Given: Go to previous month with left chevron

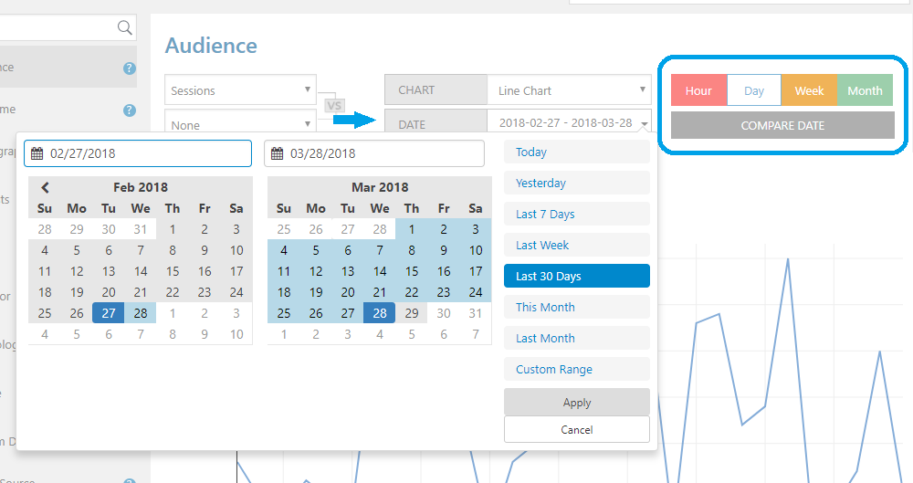Looking at the screenshot, I should [x=45, y=187].
